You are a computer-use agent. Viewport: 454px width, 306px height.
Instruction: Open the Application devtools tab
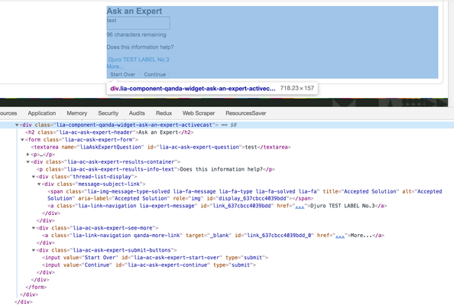tap(42, 113)
